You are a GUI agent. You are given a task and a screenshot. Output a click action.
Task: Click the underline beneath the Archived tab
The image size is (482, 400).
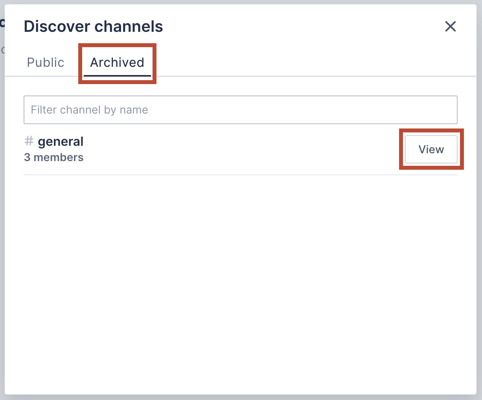pos(117,75)
